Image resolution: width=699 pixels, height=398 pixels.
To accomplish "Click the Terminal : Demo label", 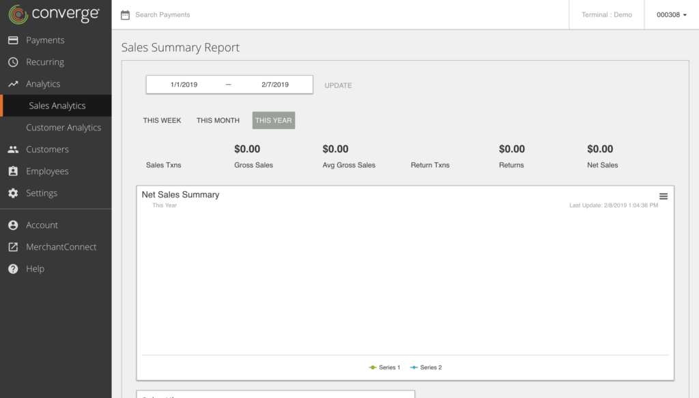I will [x=607, y=15].
